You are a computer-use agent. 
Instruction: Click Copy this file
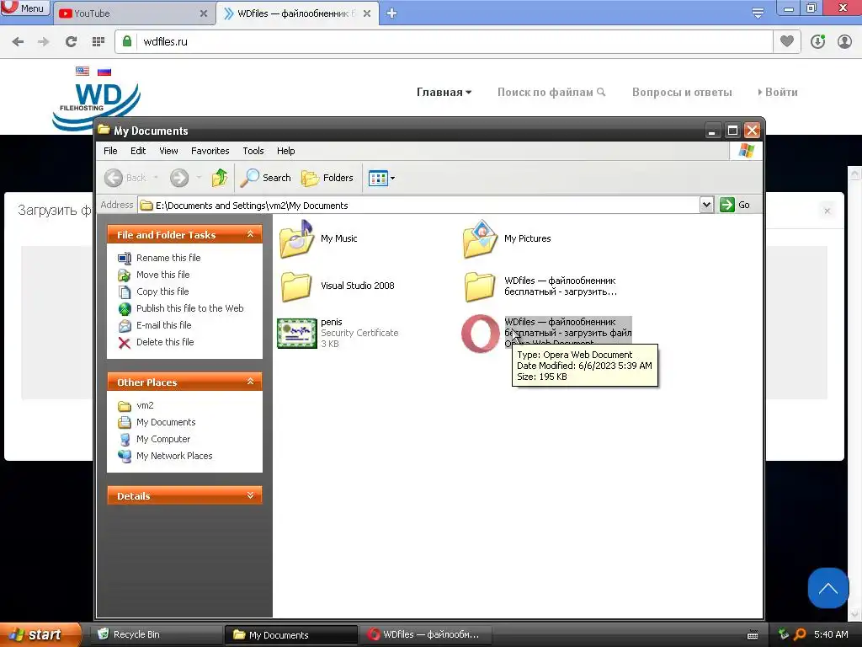162,291
